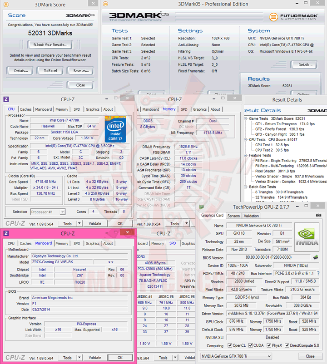The image size is (327, 364).
Task: Close the 3DMark Score dialog with Close button
Action: coord(80,85)
